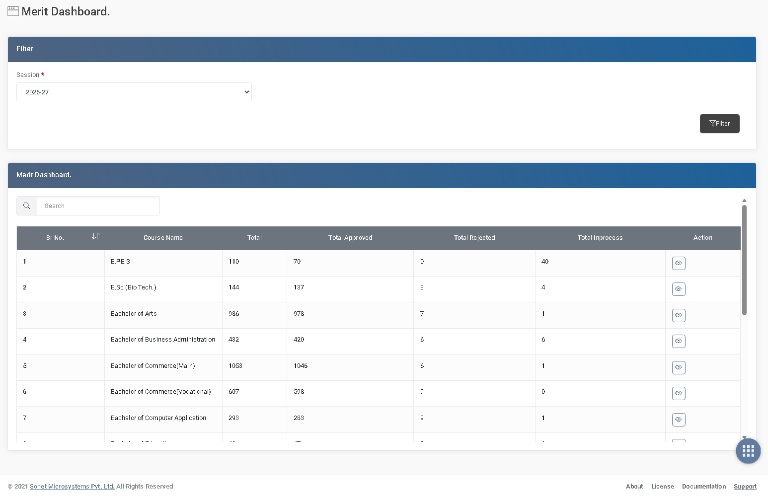Click total value 432
Screen dimensions: 768x496
click(x=234, y=340)
